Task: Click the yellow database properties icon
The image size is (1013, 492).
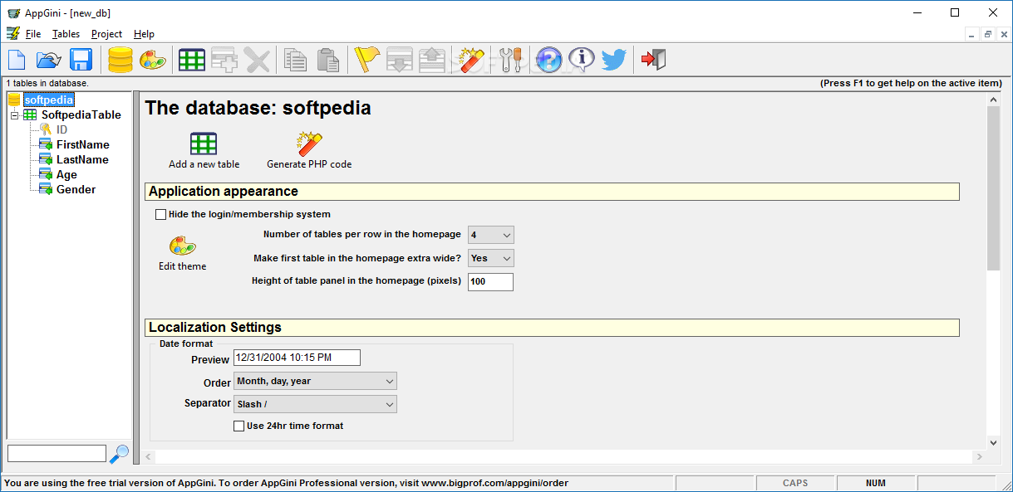Action: pyautogui.click(x=120, y=60)
